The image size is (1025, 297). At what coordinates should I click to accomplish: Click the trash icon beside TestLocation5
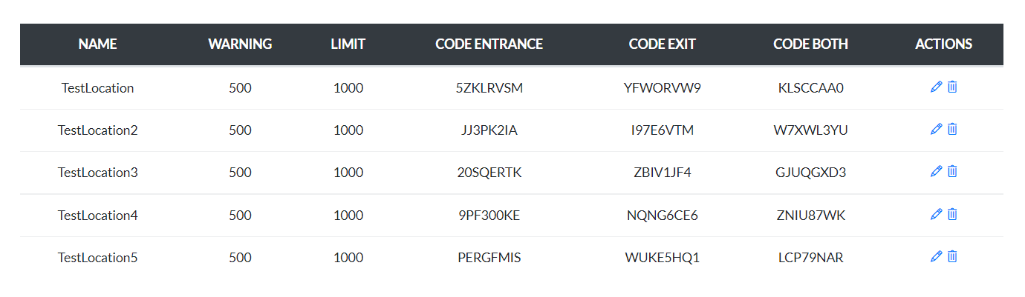point(952,257)
